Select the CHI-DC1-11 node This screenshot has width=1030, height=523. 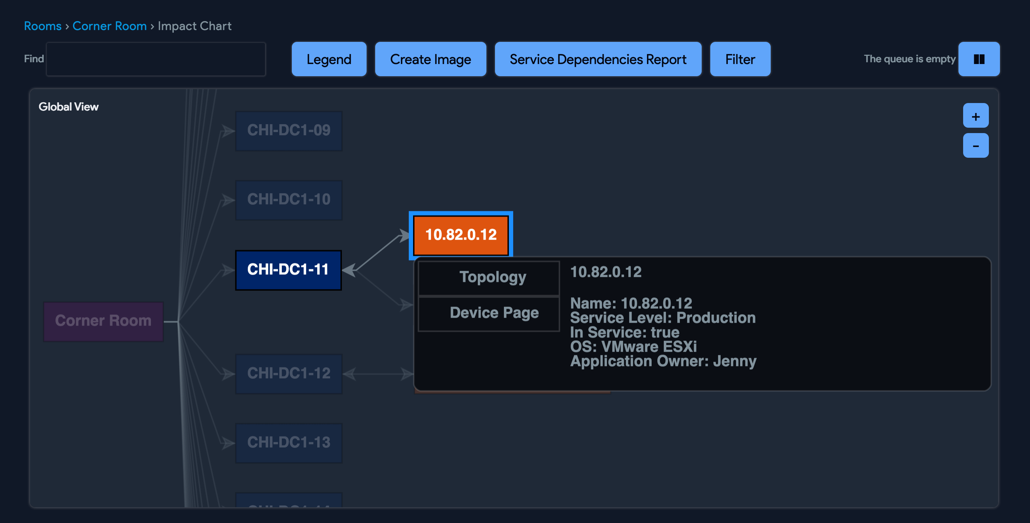(x=289, y=270)
